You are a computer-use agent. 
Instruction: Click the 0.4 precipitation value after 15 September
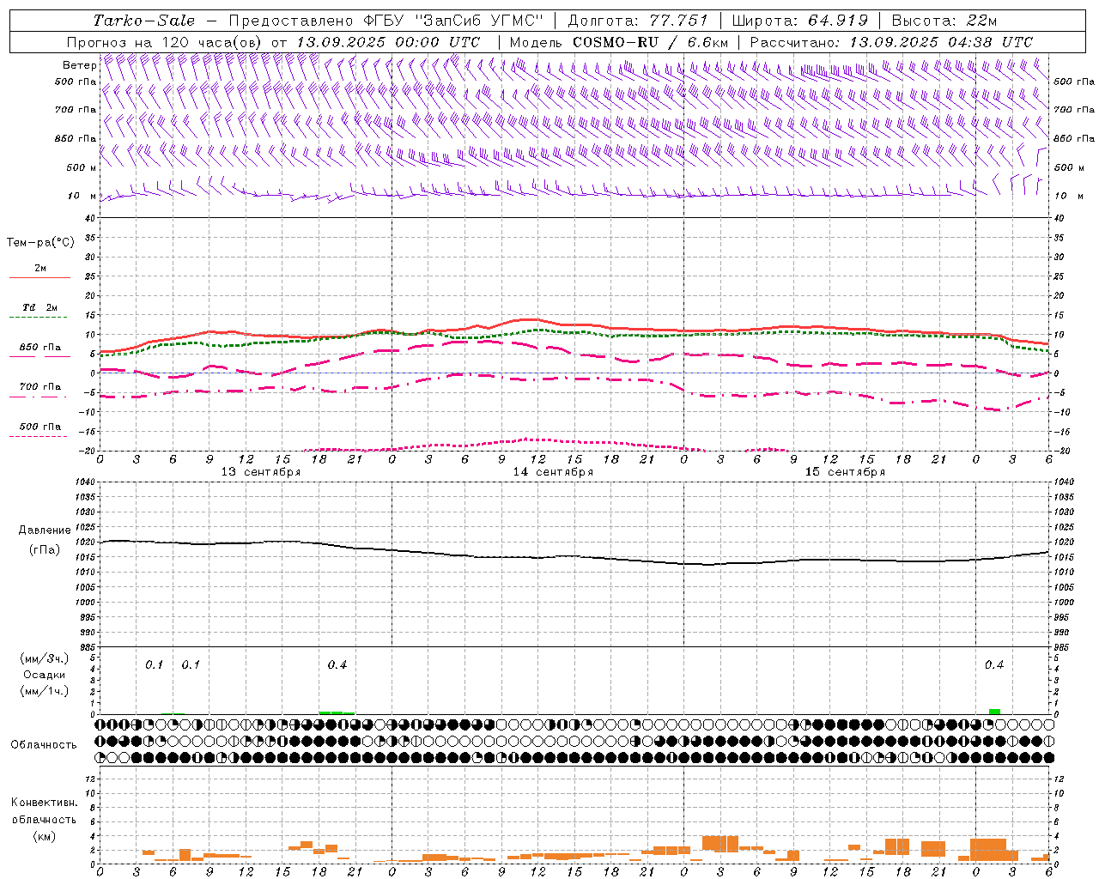(994, 665)
